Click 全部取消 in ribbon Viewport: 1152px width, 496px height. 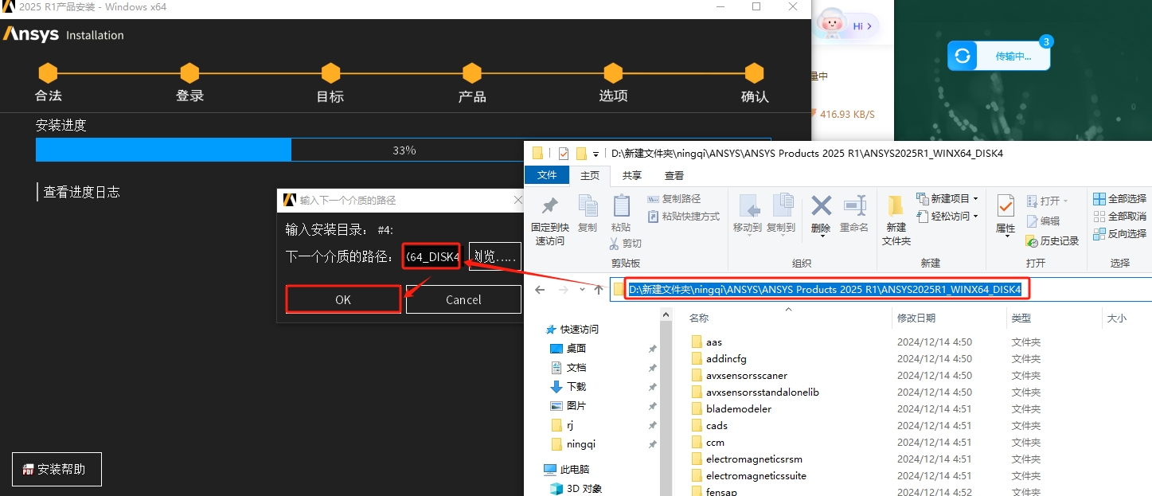click(1119, 216)
